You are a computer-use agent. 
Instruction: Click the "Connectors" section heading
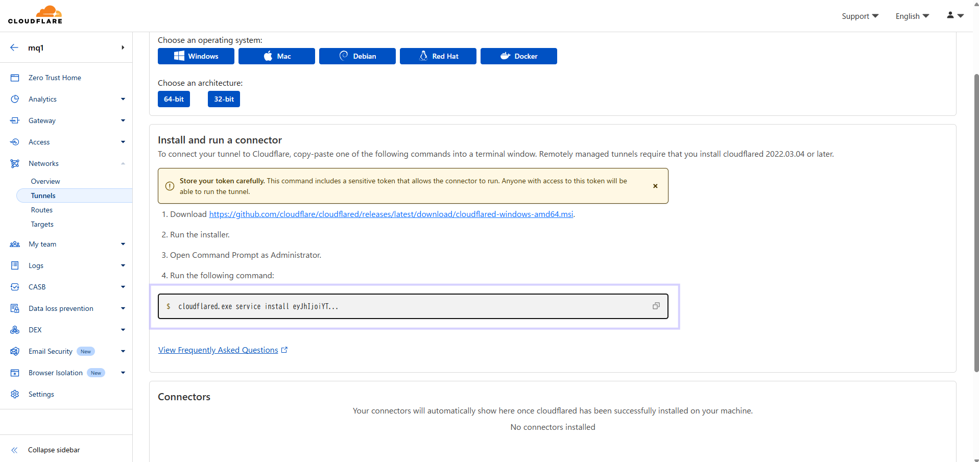pos(184,397)
